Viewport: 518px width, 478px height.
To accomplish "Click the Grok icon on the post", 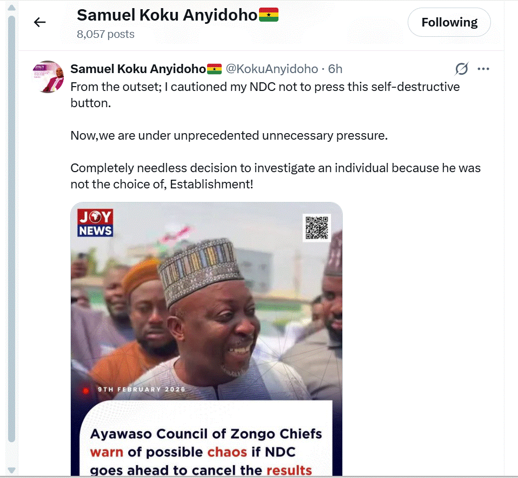I will [461, 69].
